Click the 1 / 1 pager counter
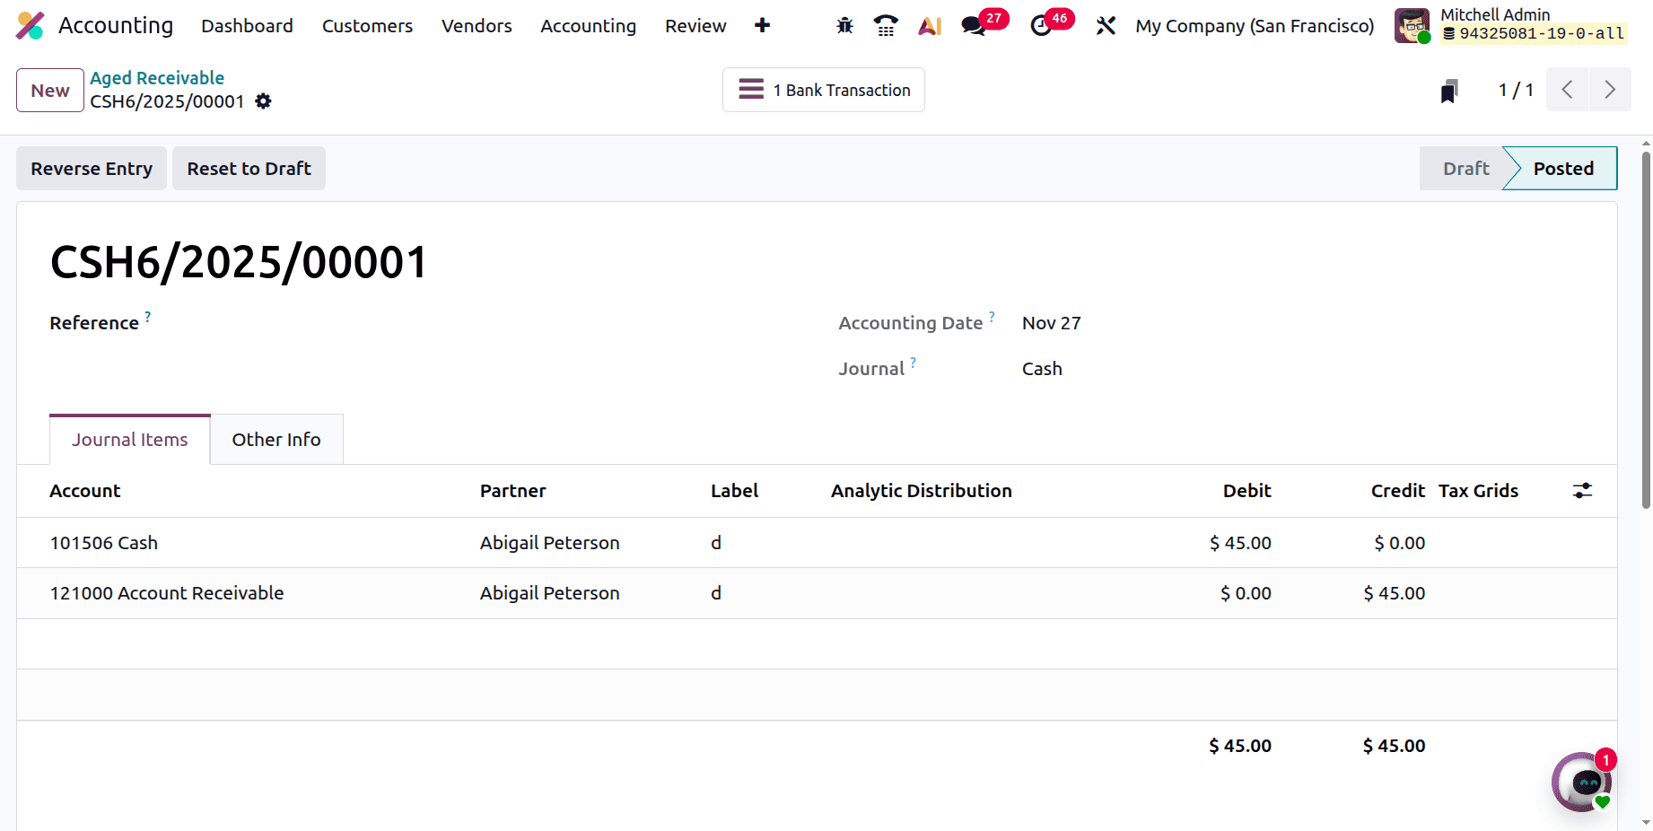Image resolution: width=1653 pixels, height=831 pixels. tap(1516, 90)
